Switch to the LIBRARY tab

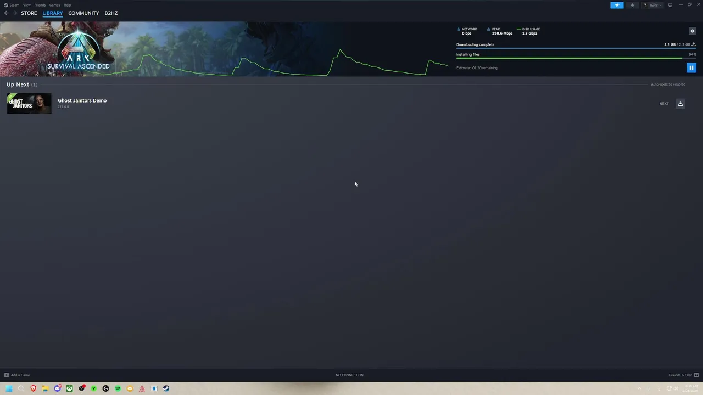coord(53,13)
